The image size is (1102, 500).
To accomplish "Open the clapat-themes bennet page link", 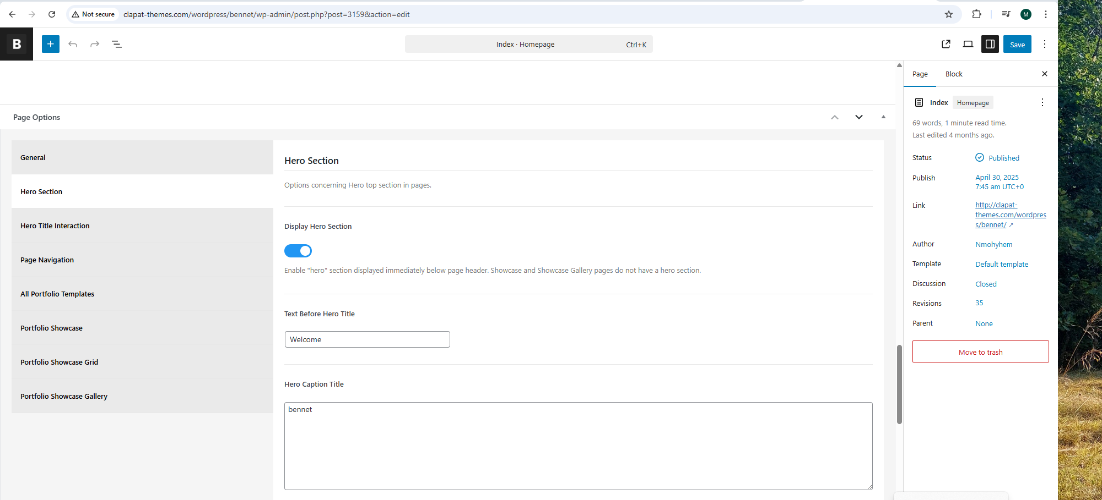I will click(x=1011, y=215).
